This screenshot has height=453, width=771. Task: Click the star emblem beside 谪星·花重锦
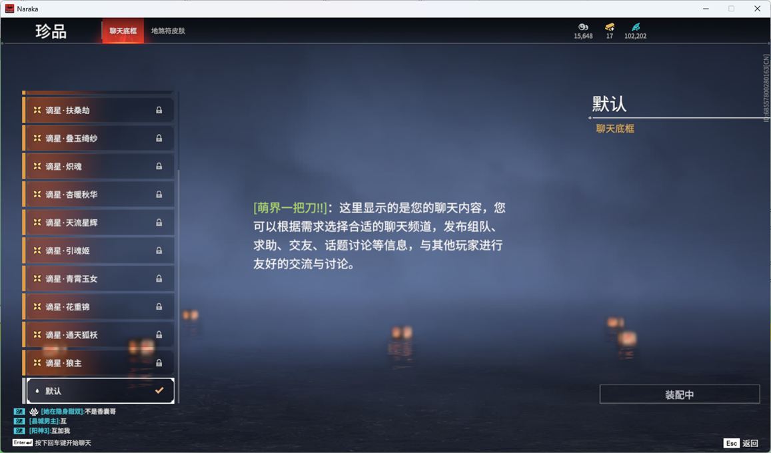pos(37,306)
